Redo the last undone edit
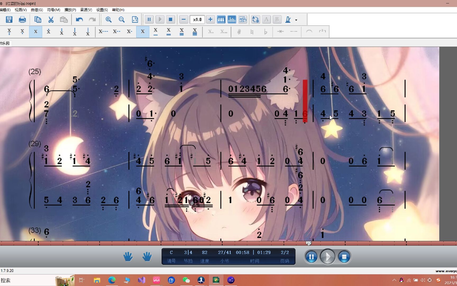Viewport: 457px width, 286px height. 92,19
